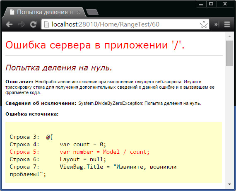Click the 'System.DivideByZeroException' text
The image size is (236, 191).
(110, 104)
